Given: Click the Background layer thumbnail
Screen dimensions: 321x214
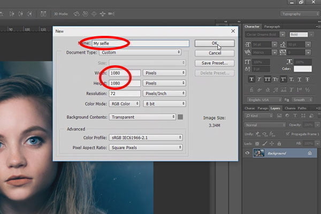Looking at the screenshot, I should pos(258,153).
